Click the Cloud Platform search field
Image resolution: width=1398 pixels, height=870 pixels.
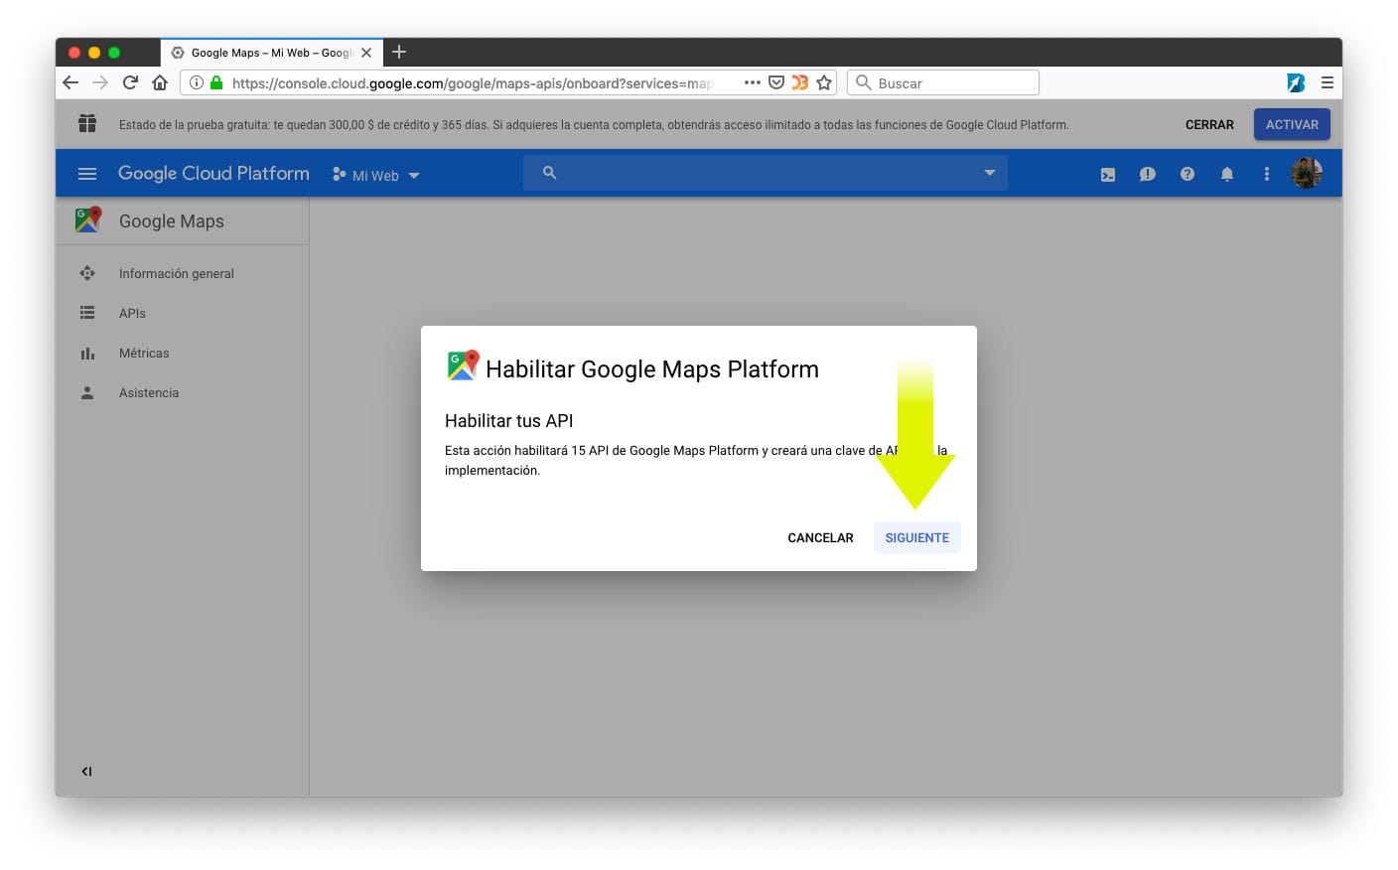coord(765,173)
